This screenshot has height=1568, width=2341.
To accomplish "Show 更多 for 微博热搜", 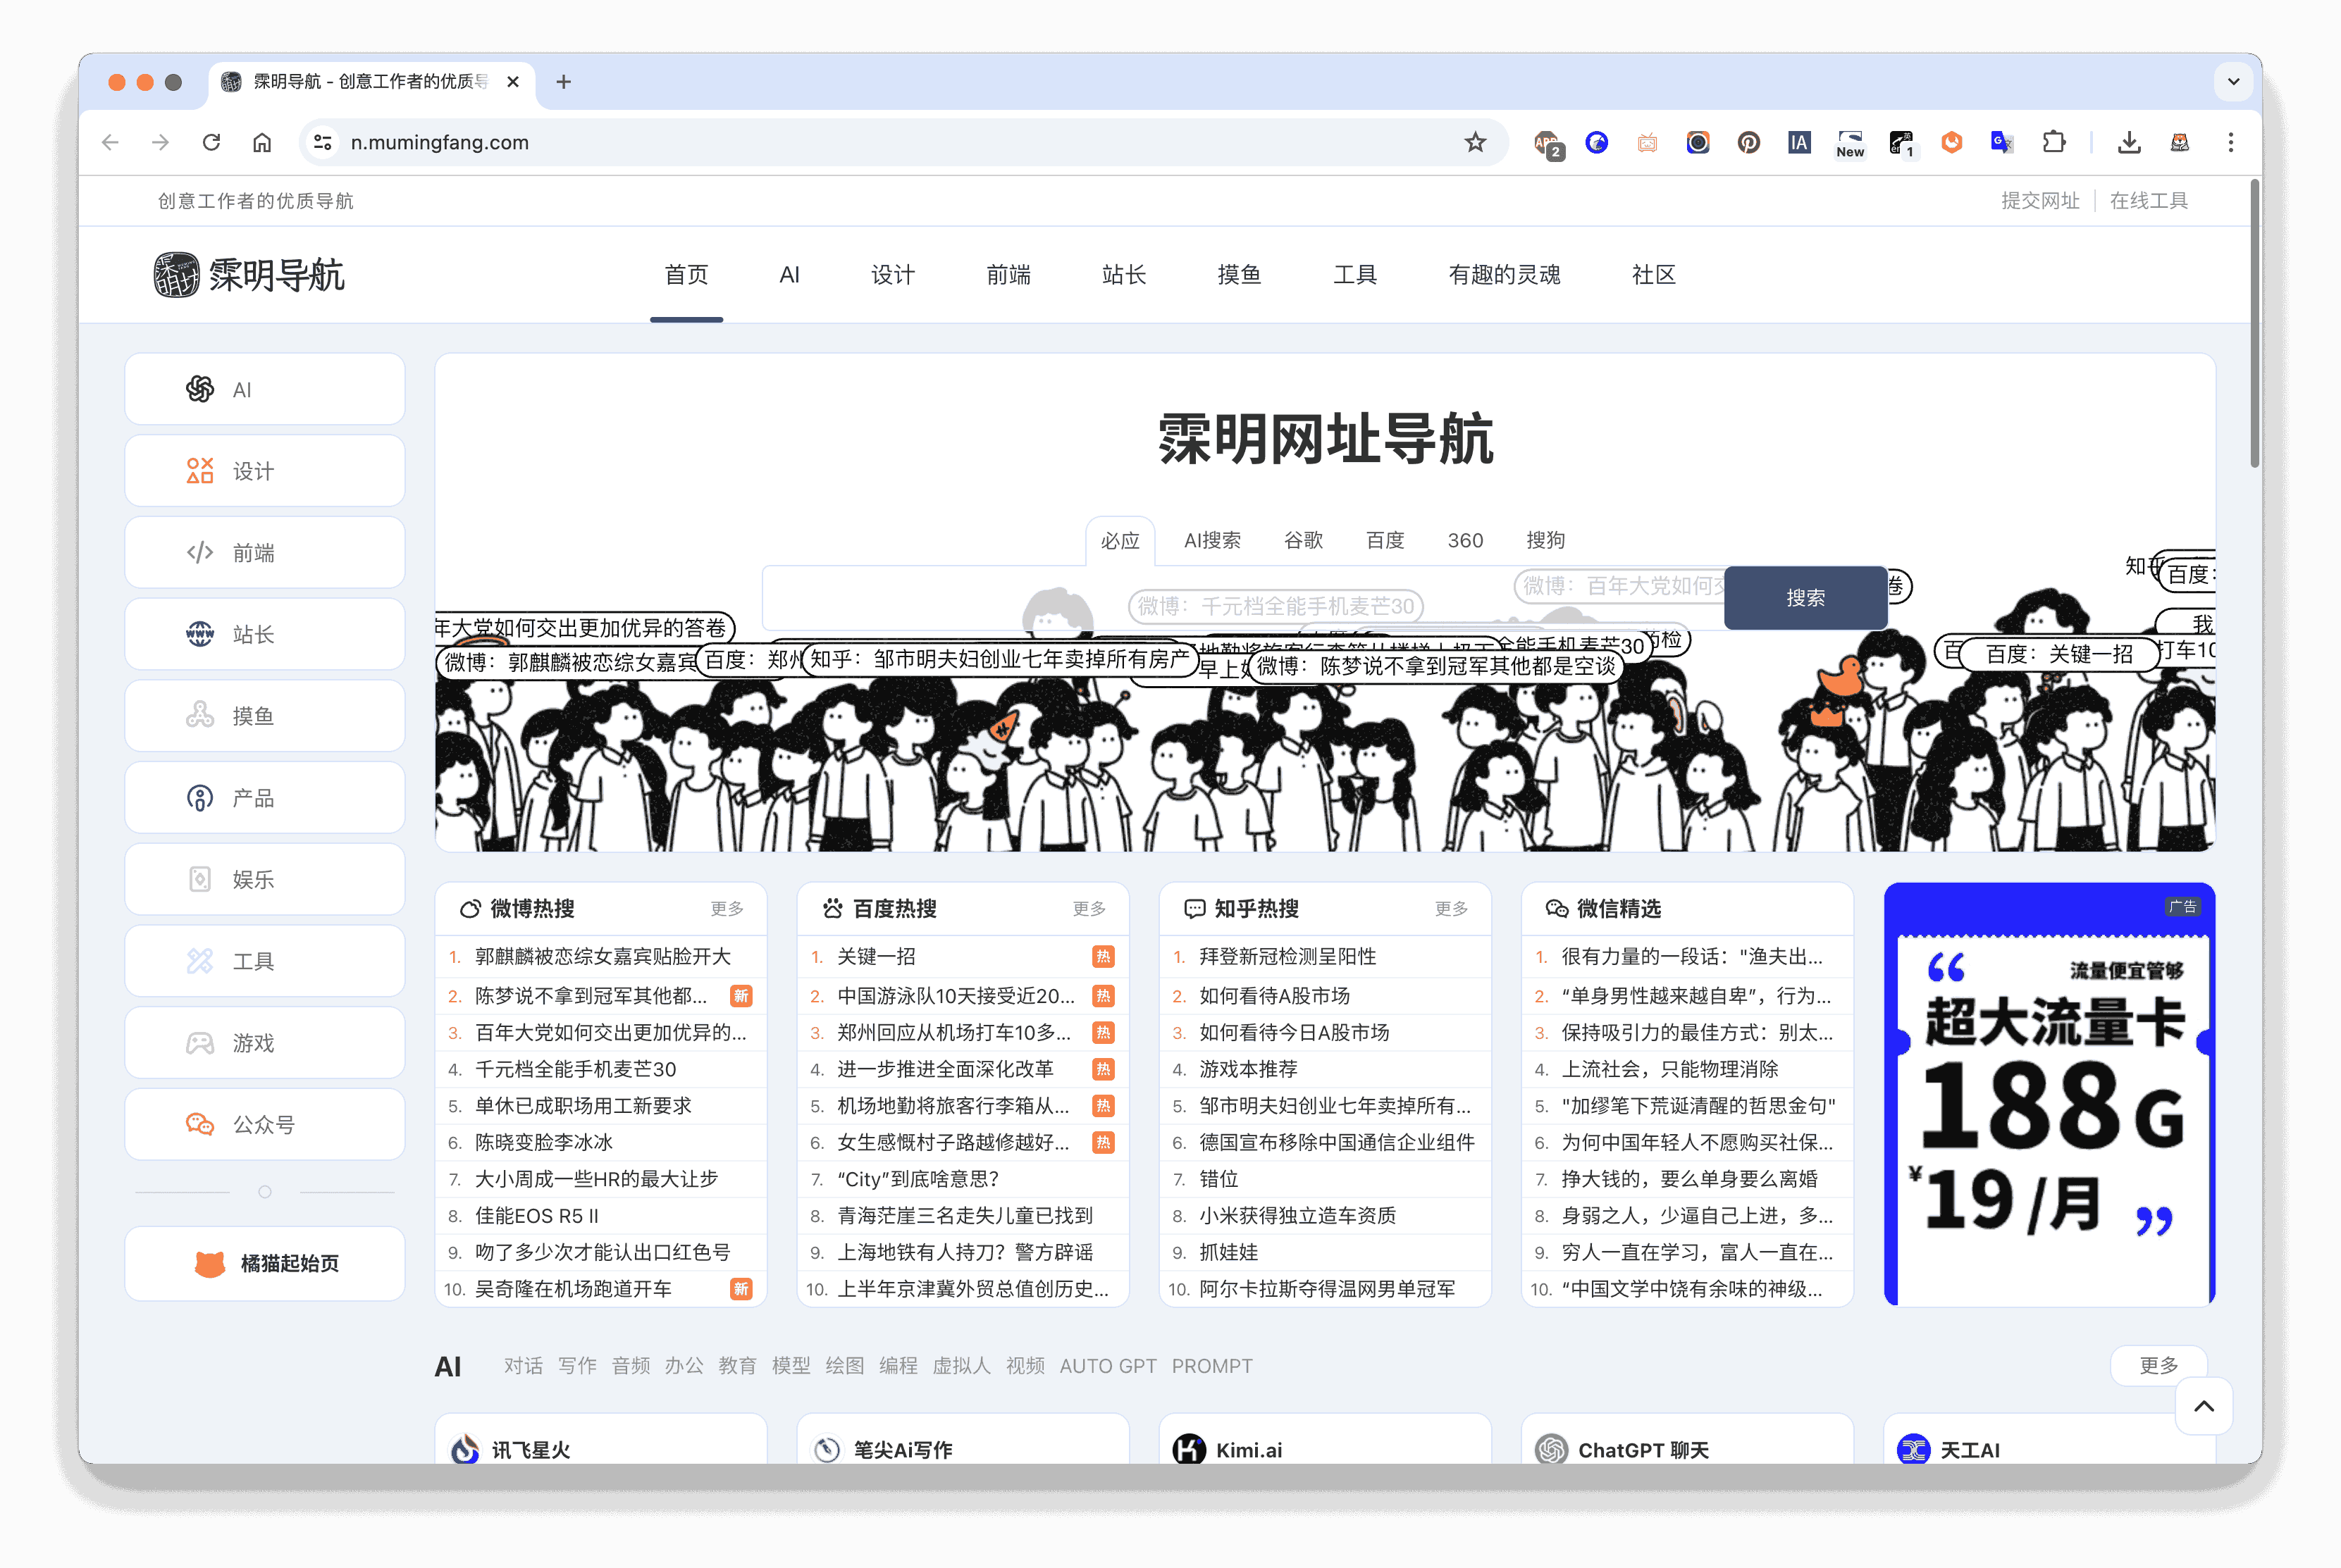I will [x=727, y=909].
